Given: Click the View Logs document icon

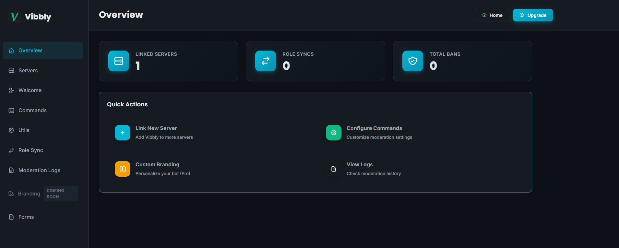Looking at the screenshot, I should point(334,169).
